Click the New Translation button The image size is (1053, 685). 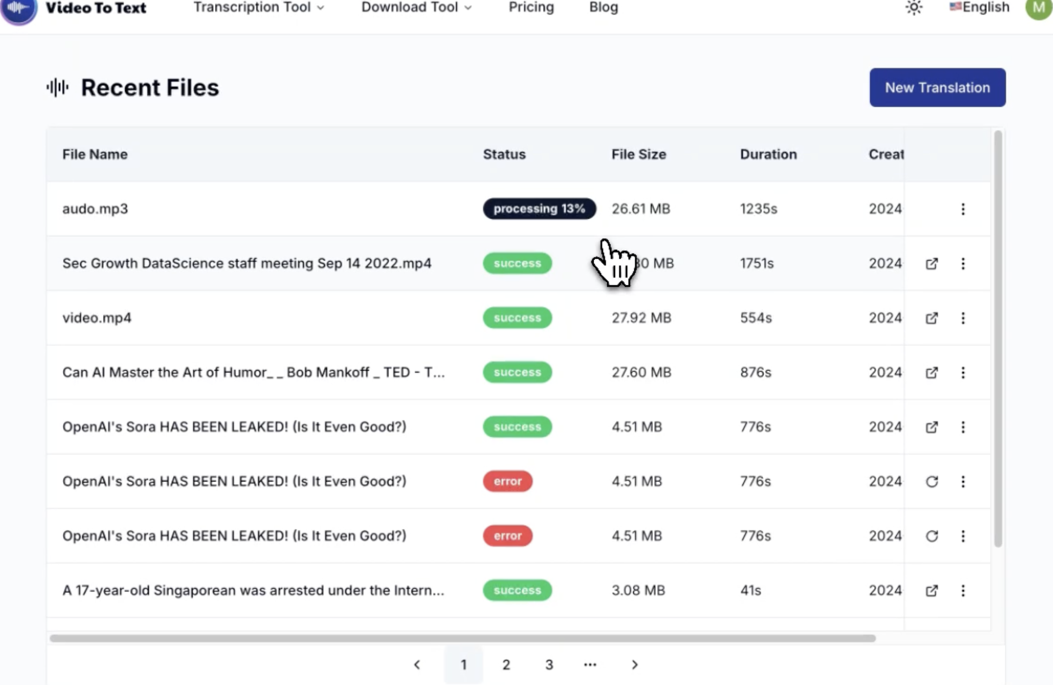[x=937, y=87]
